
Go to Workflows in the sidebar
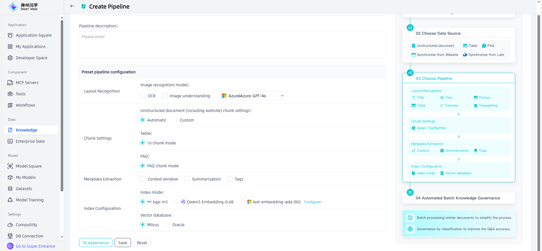(x=25, y=105)
